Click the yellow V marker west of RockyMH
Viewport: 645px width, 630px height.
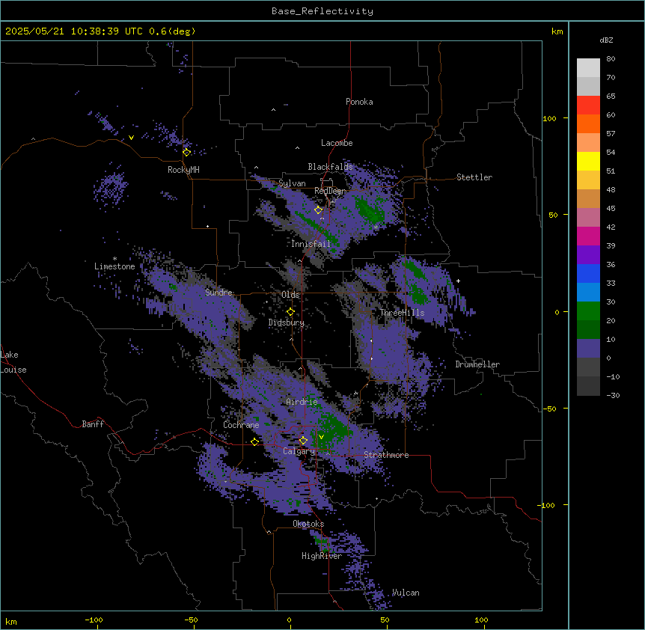[x=131, y=138]
